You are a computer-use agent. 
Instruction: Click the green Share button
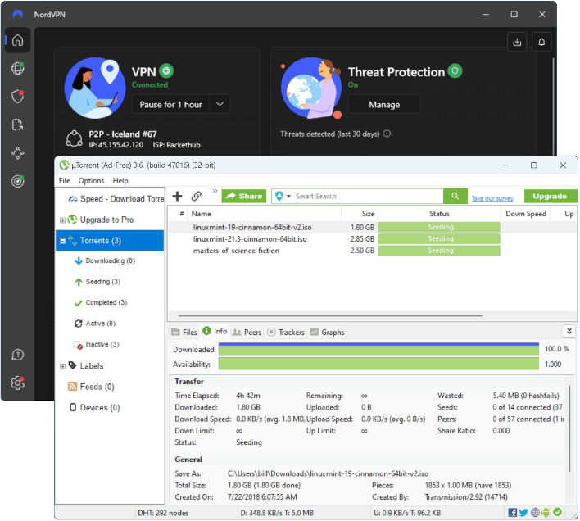[244, 196]
